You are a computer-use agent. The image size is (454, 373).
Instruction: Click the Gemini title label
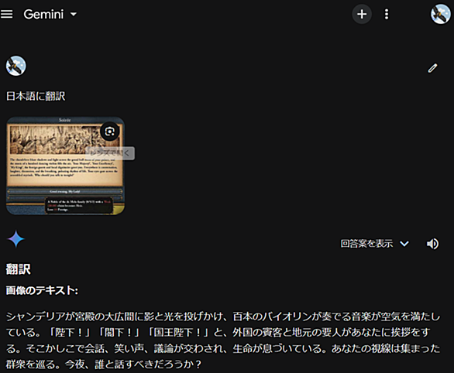(x=43, y=14)
